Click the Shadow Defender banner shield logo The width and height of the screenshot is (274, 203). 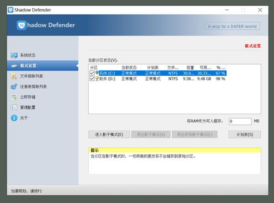point(21,25)
